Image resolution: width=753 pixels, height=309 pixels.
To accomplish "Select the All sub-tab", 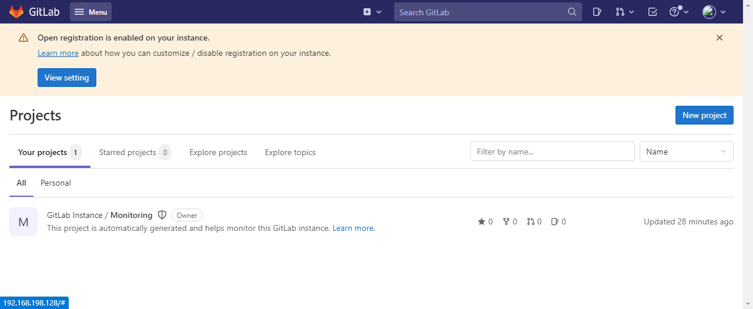I will click(21, 183).
